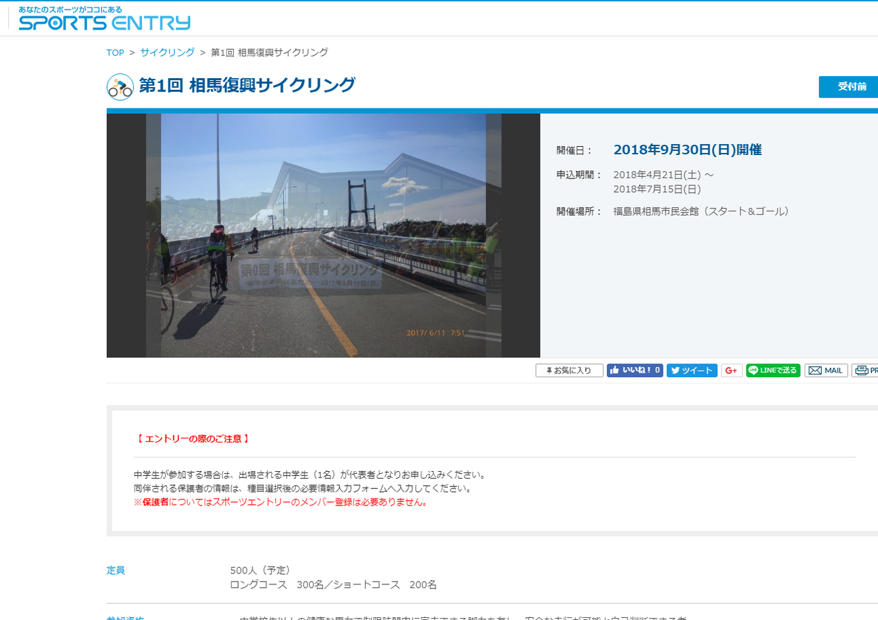Click the event title 第1回 相馬復興サイクリング
The width and height of the screenshot is (878, 620).
(x=247, y=86)
